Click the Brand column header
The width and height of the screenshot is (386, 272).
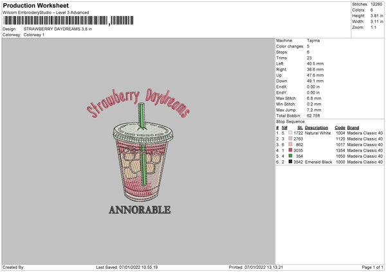click(x=353, y=128)
